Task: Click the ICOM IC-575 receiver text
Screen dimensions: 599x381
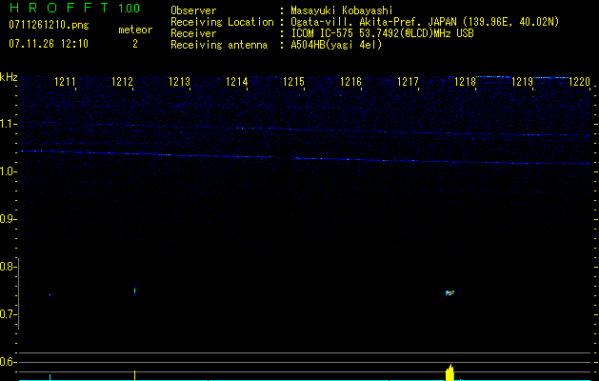Action: (382, 33)
